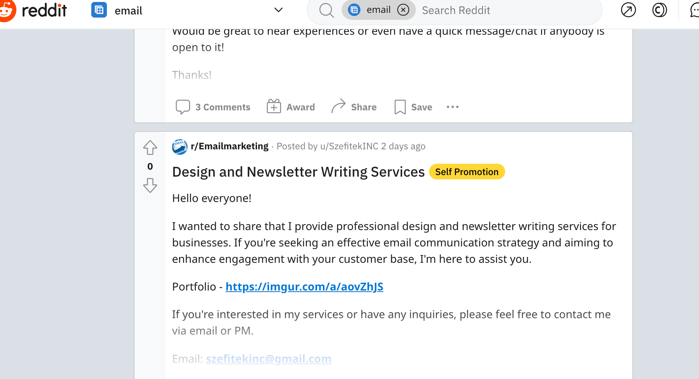Expand the email community dropdown chevron

click(x=278, y=10)
